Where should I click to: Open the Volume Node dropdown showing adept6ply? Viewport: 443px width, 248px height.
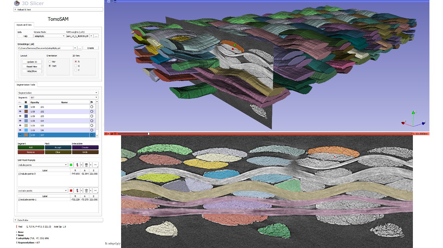[50, 36]
